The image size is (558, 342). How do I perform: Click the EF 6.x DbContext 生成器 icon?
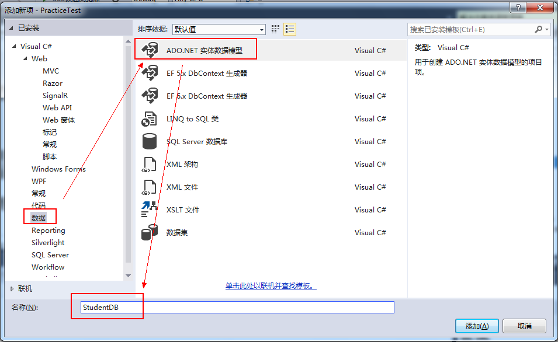pyautogui.click(x=150, y=96)
